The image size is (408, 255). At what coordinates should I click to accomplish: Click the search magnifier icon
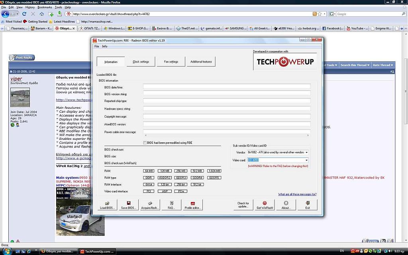[x=403, y=14]
